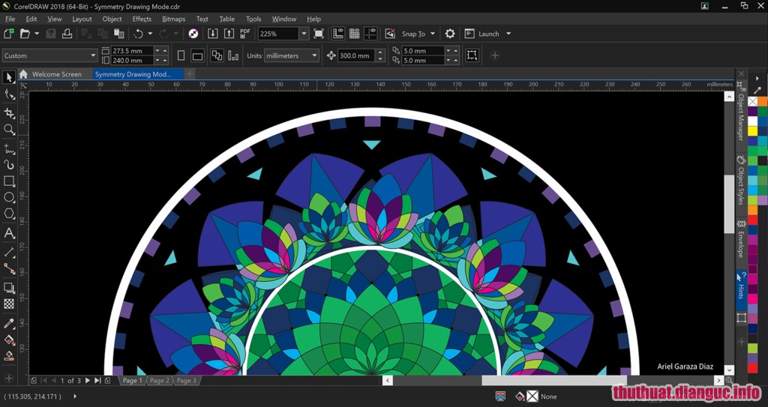Toggle Show grid
Screen dimensions: 768x407
pos(354,33)
